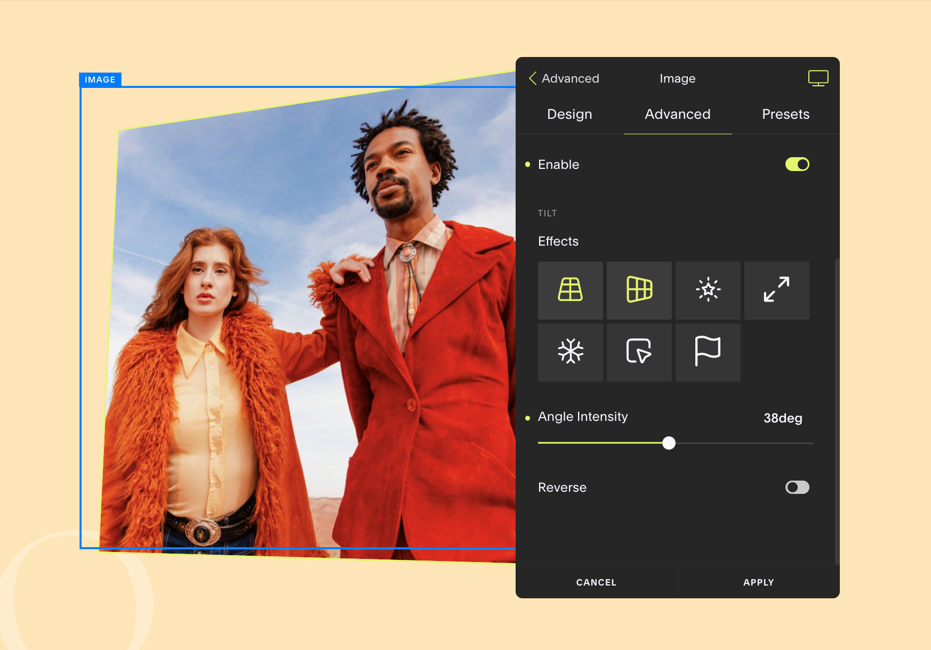Click the blue IMAGE label tag
The height and width of the screenshot is (650, 931).
[100, 79]
